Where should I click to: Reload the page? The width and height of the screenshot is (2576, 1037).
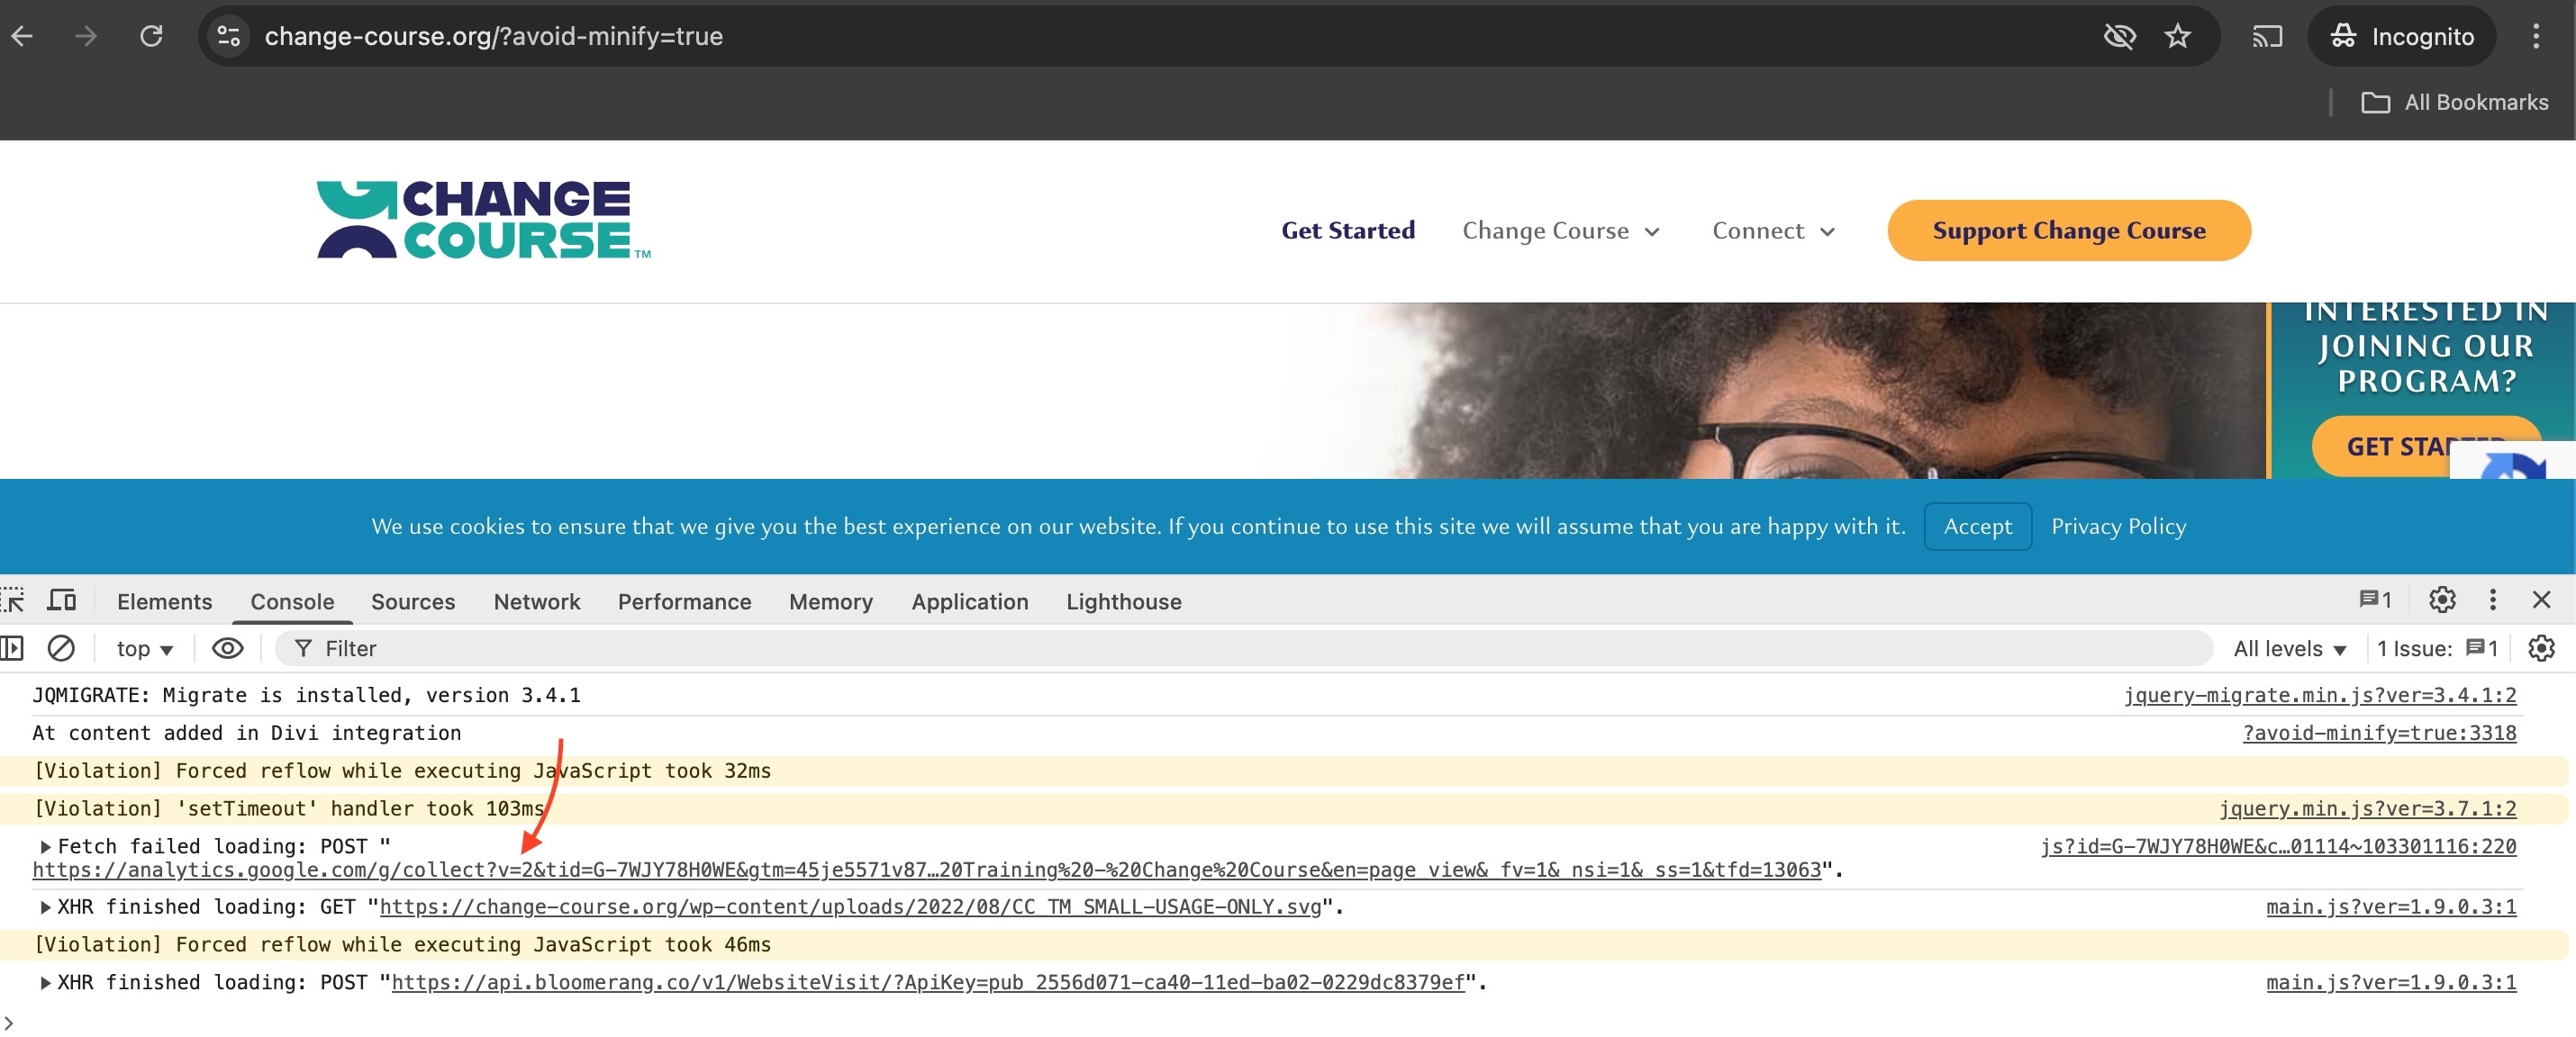point(151,37)
